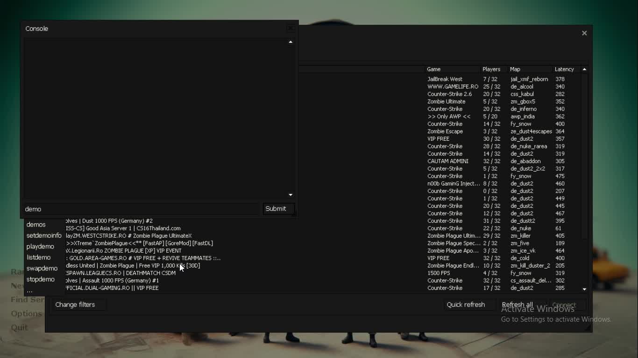This screenshot has height=358, width=638.
Task: Open Options in the main menu
Action: 27,314
